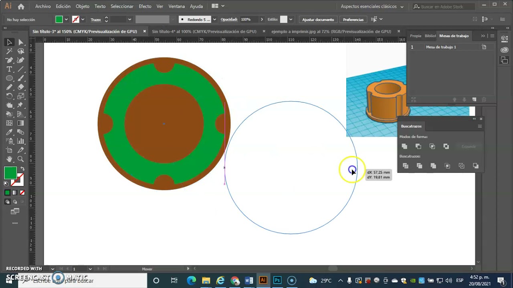Open Aspectos esenciales clásicos workspace dropdown
The height and width of the screenshot is (288, 513).
click(x=372, y=6)
